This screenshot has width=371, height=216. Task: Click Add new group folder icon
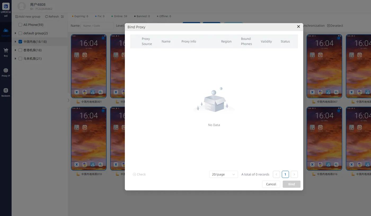(17, 16)
